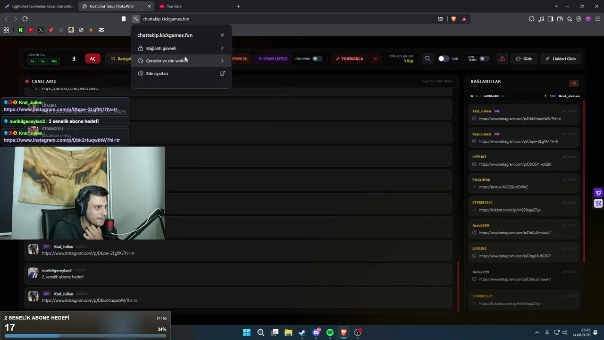Click the subscriber goal progress bar
This screenshot has width=604, height=340.
point(85,336)
